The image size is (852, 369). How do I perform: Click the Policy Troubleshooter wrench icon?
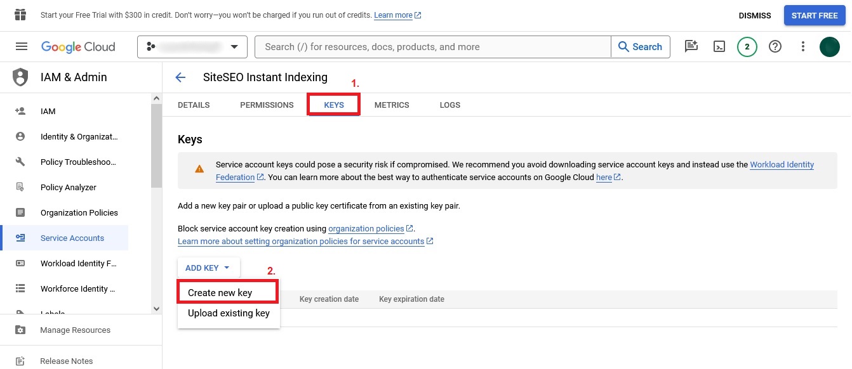click(x=20, y=162)
